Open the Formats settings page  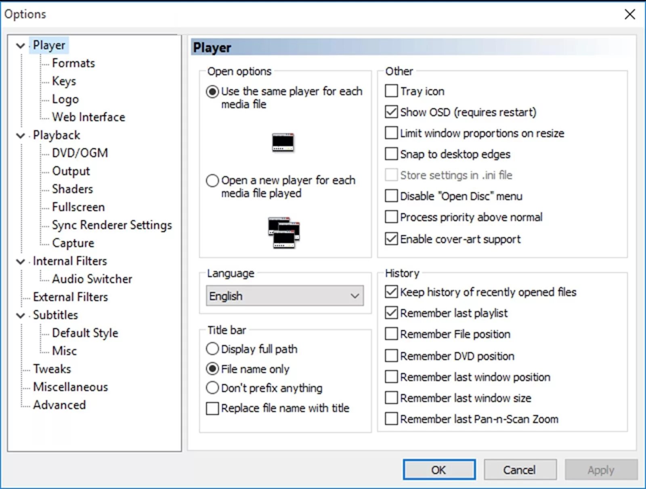(73, 63)
